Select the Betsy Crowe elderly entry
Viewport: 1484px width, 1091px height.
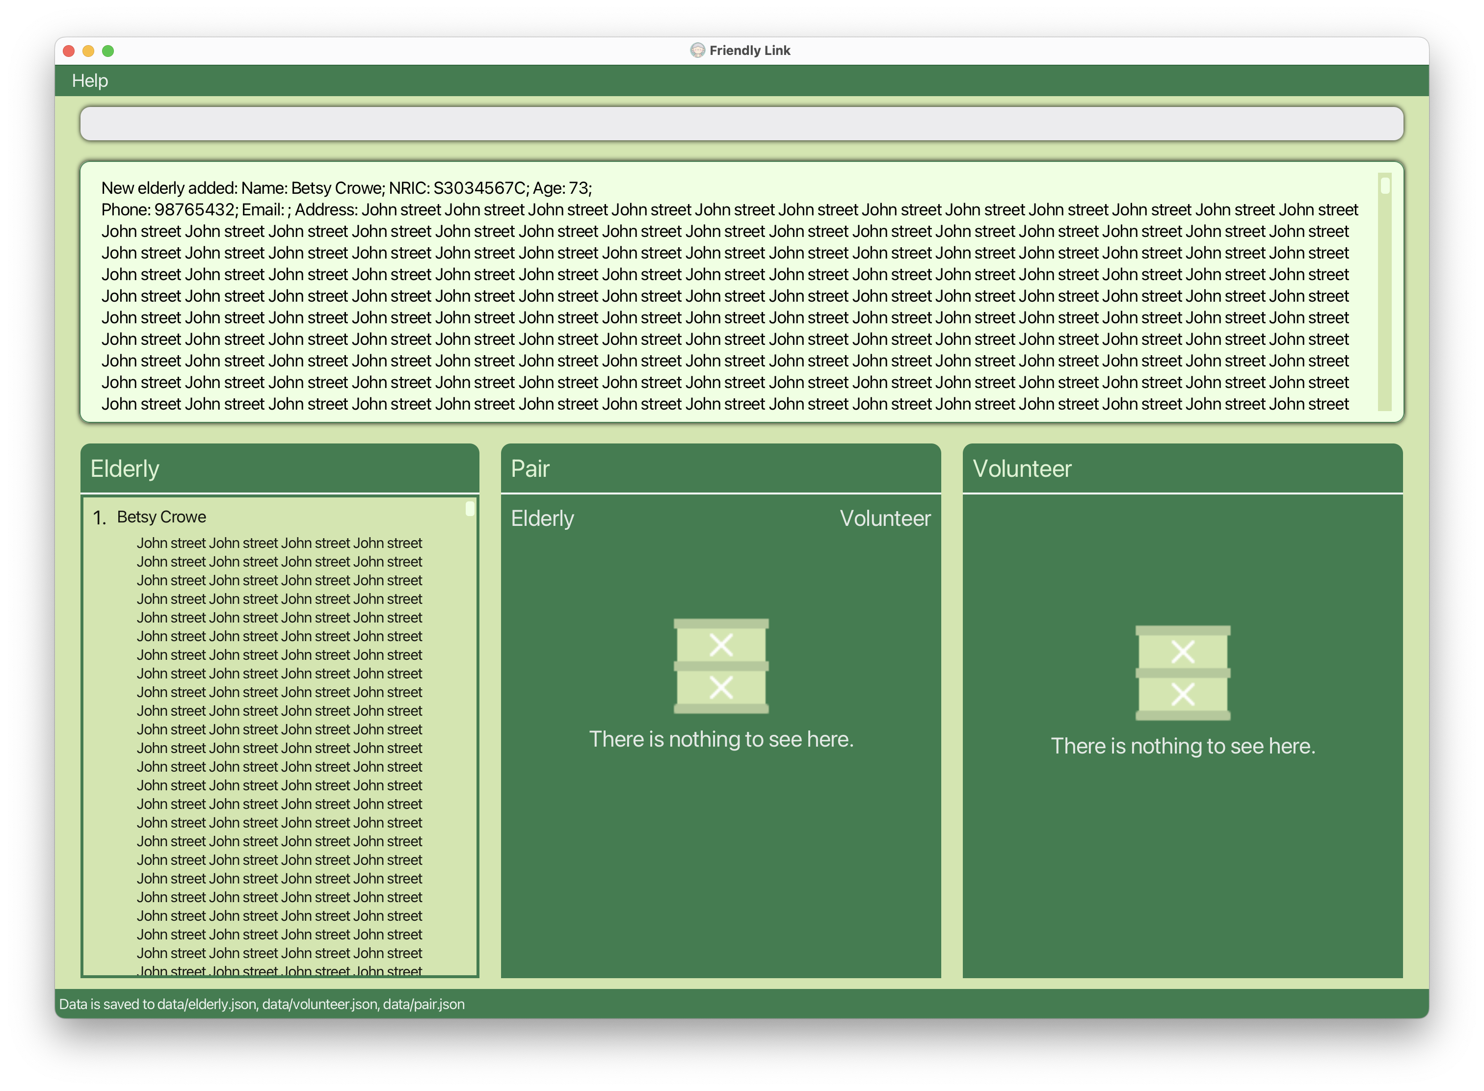point(161,517)
